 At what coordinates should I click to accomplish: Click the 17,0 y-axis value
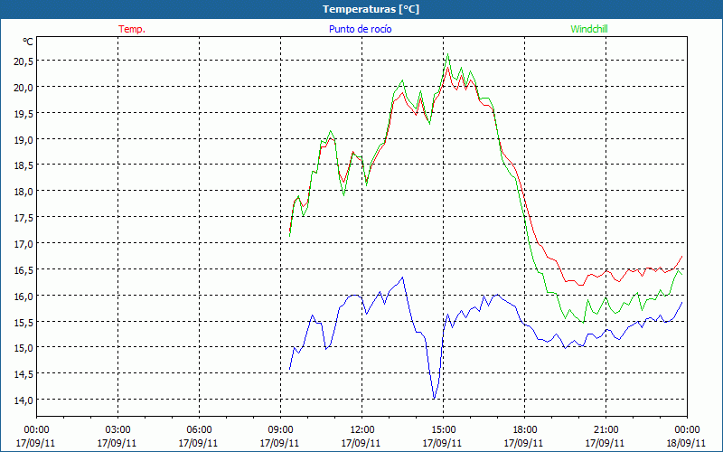coord(23,243)
